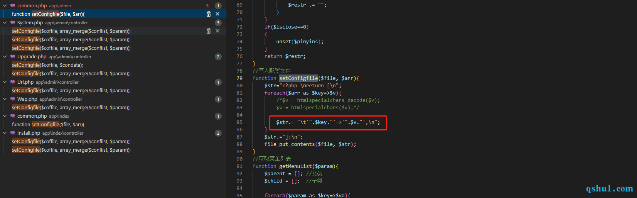This screenshot has height=198, width=637.
Task: Click the match count badge on System.php
Action: [218, 23]
